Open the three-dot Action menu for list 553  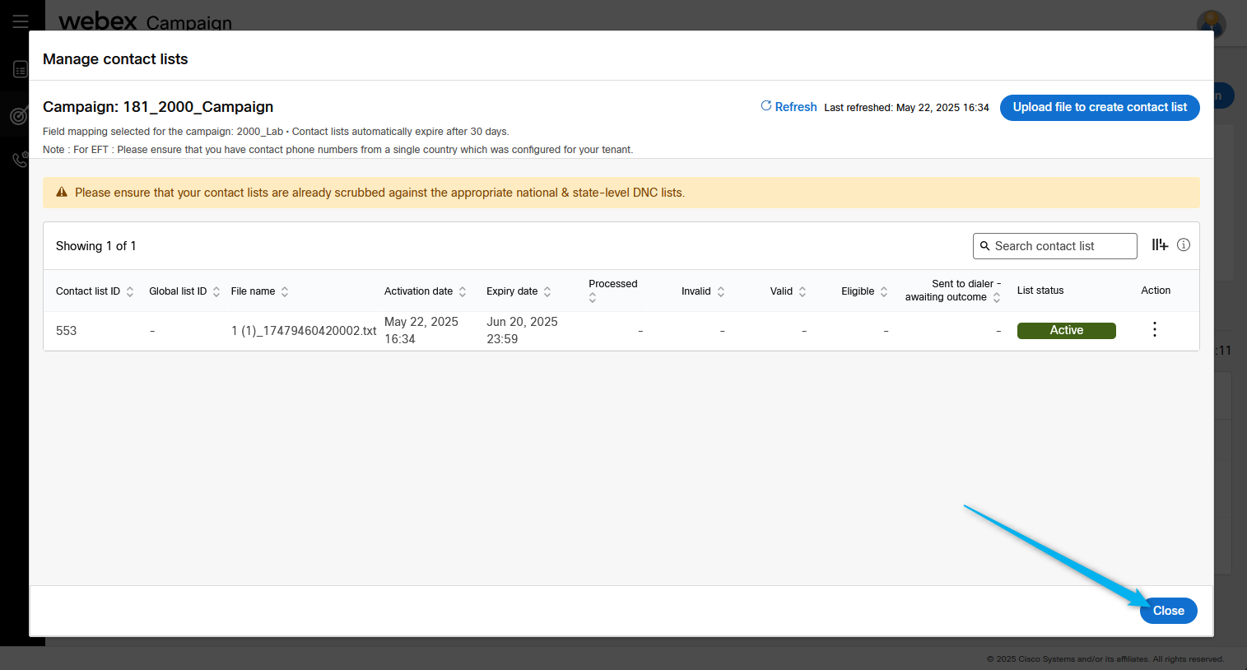point(1155,330)
